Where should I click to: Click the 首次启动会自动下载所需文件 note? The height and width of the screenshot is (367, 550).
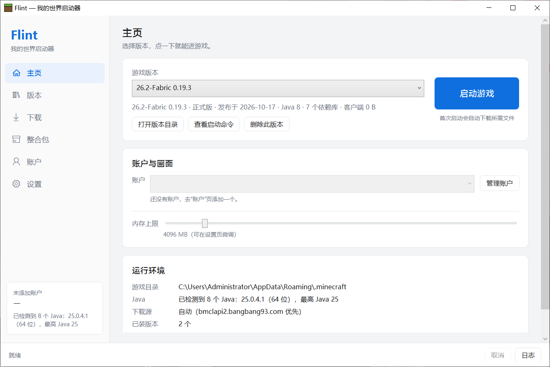477,118
